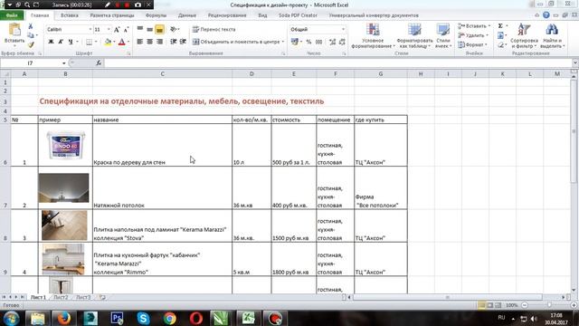Open the Calibri font name dropdown

tap(90, 29)
